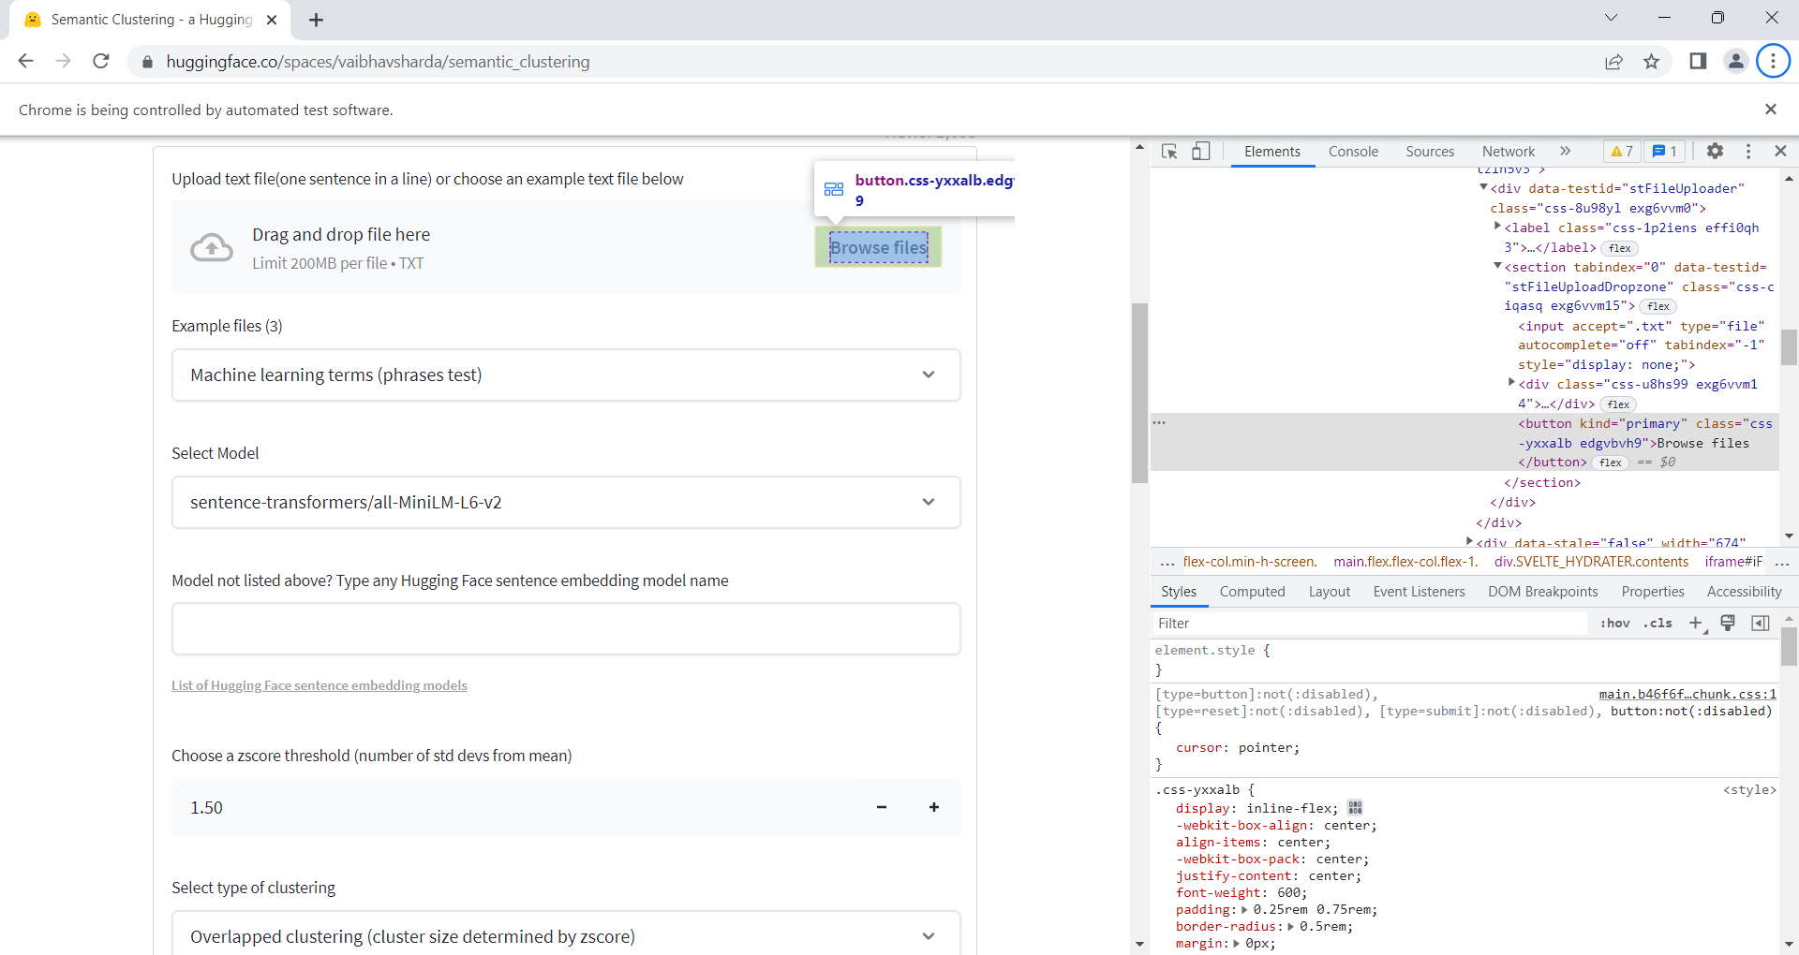This screenshot has height=955, width=1799.
Task: Select div.SVELTE_HYDRATER.contents breadcrumb
Action: click(x=1591, y=562)
